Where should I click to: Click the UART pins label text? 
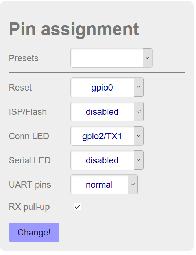tap(30, 185)
